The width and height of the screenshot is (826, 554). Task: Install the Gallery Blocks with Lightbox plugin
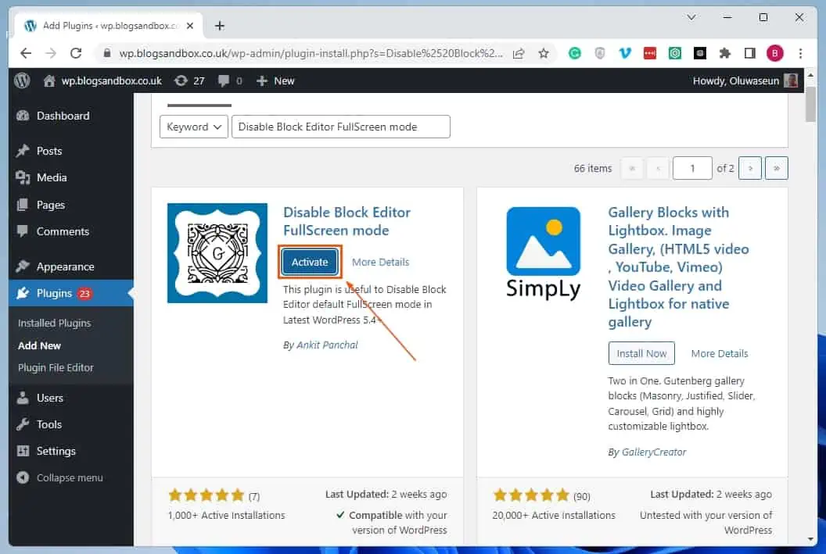[x=641, y=353]
